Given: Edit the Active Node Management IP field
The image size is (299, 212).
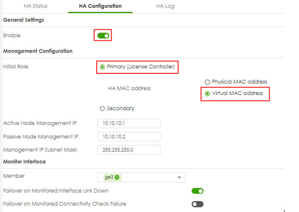Looking at the screenshot, I should (x=129, y=123).
